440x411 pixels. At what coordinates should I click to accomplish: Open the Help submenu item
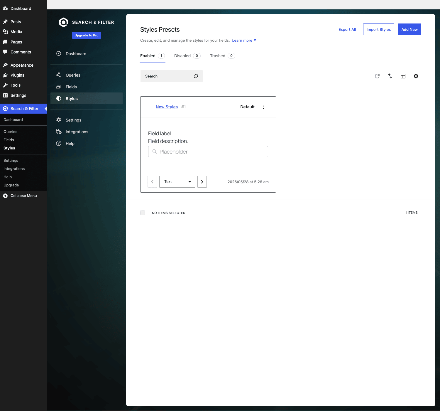8,177
